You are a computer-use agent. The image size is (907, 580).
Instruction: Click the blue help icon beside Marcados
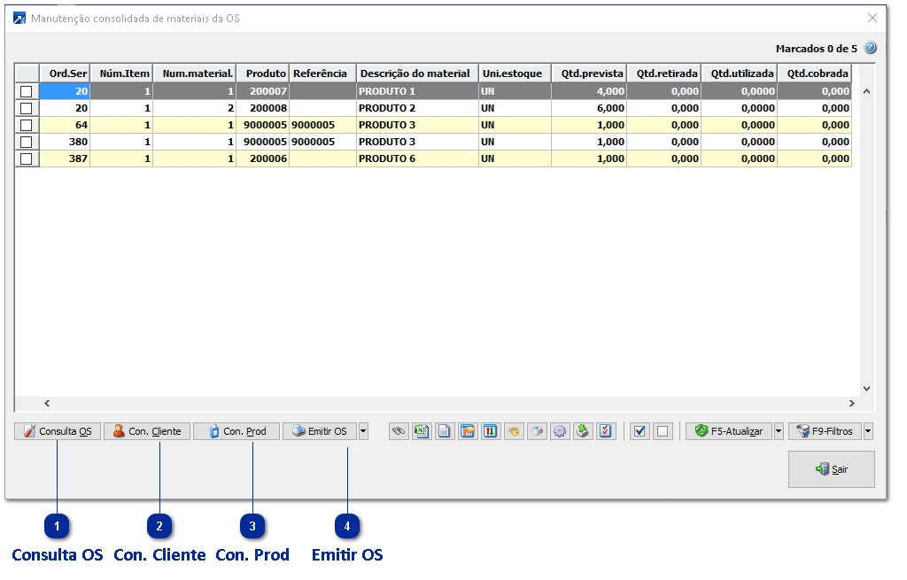pos(870,48)
